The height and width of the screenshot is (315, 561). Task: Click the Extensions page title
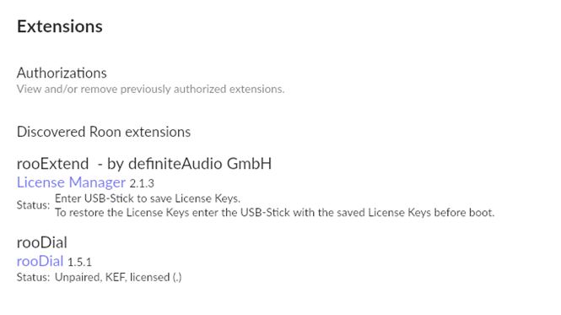coord(60,26)
